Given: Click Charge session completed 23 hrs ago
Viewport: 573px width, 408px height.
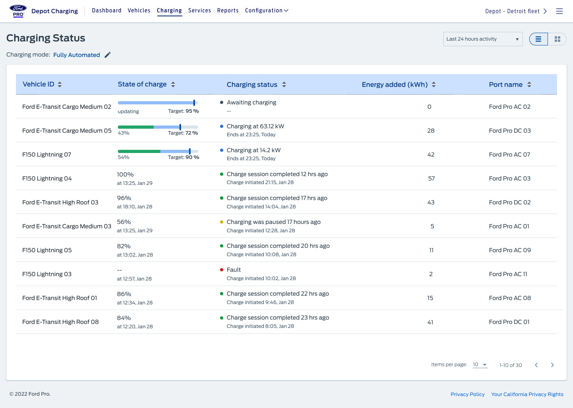Looking at the screenshot, I should pos(278,318).
